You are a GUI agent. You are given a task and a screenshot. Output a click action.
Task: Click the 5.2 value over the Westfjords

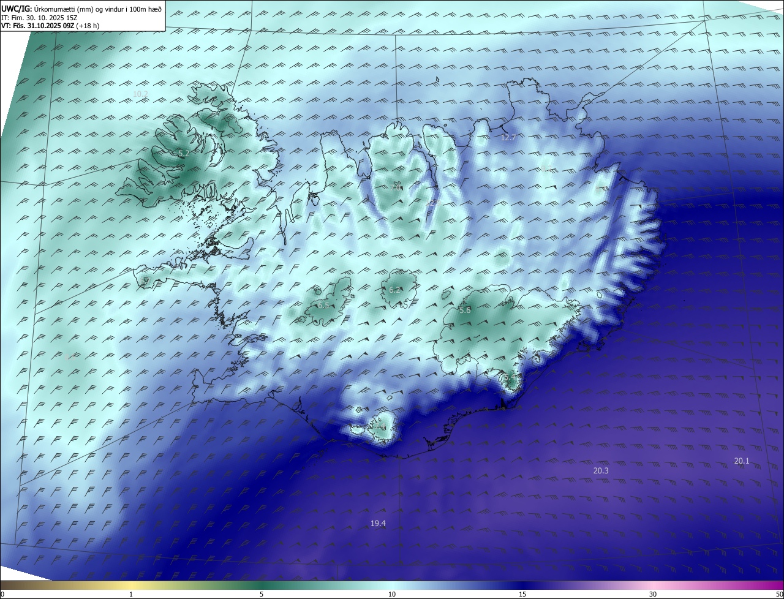[183, 153]
